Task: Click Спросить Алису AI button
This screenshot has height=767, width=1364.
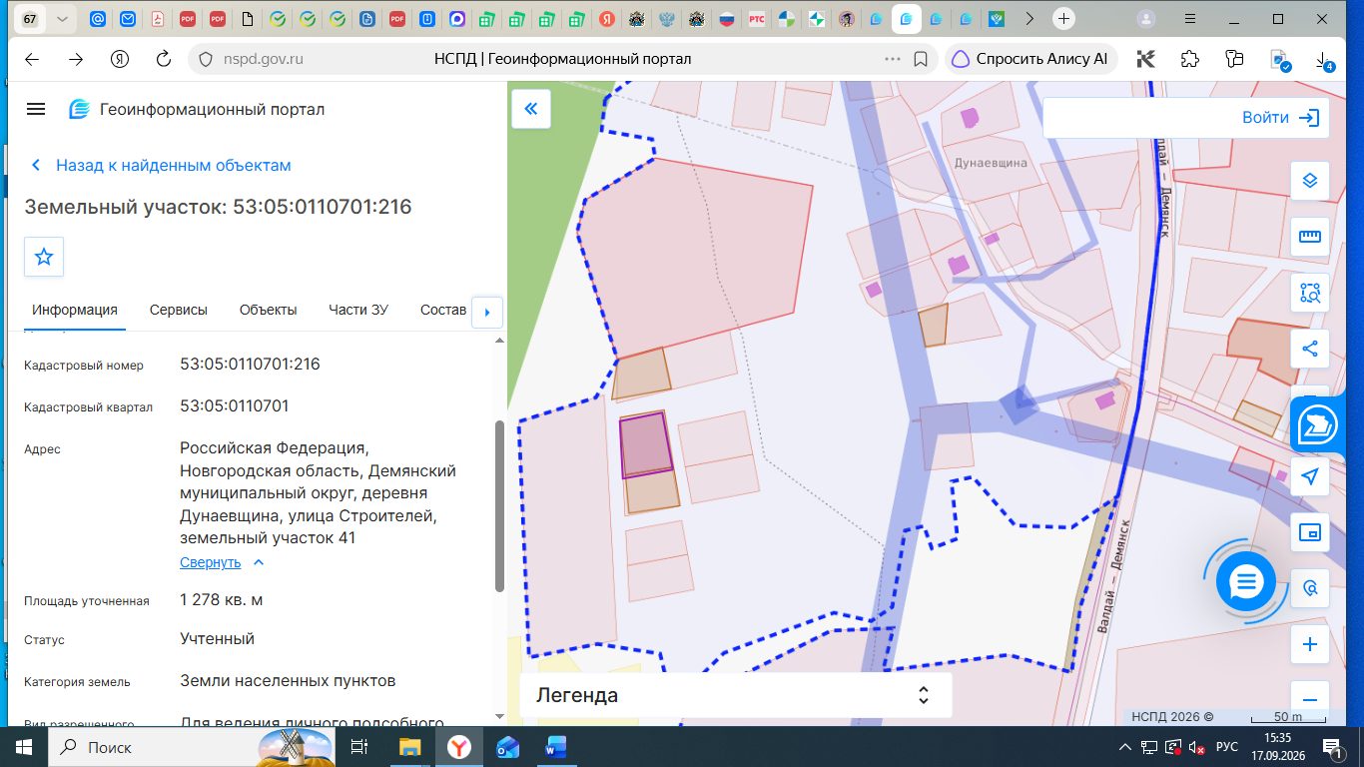Action: 1031,59
